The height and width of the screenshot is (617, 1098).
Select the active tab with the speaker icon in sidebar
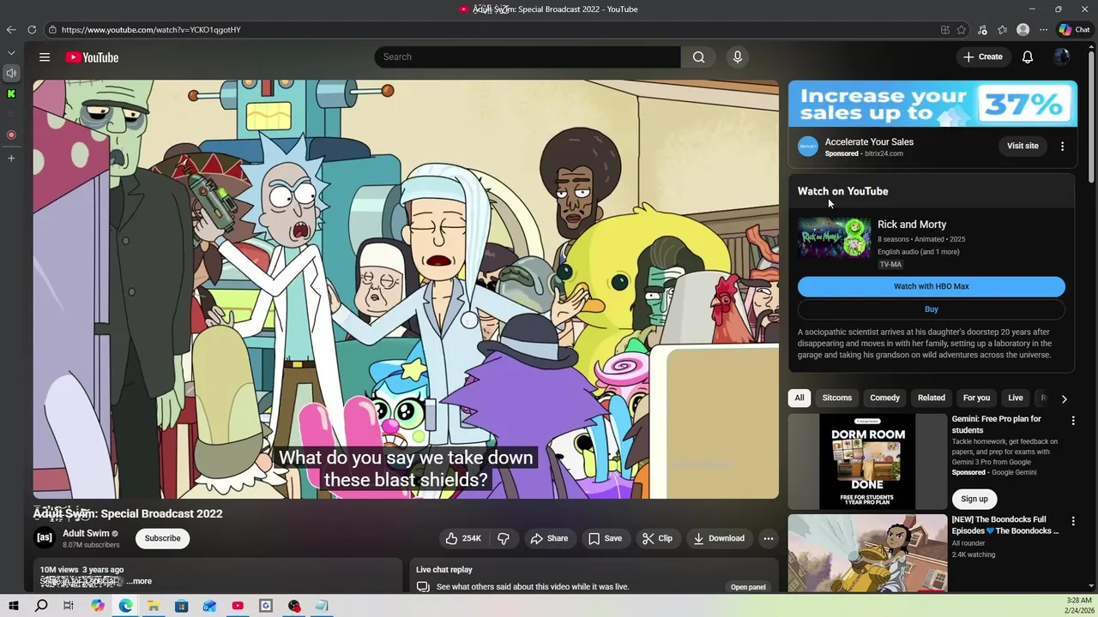[11, 74]
